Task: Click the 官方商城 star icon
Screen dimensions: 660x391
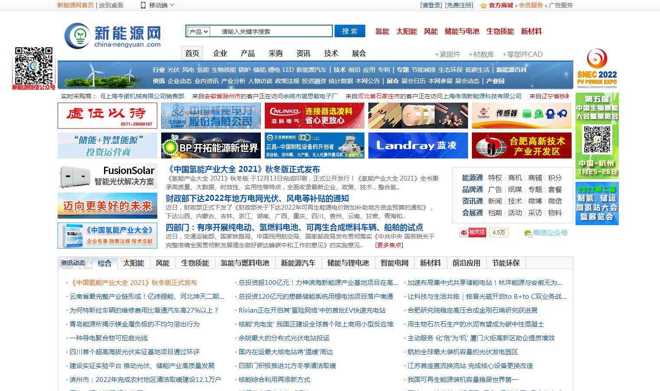Action: tap(483, 6)
